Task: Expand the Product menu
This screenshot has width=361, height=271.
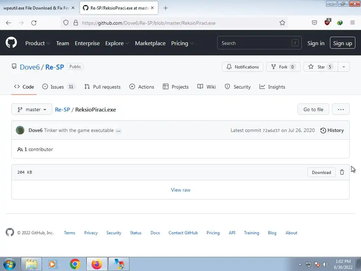Action: click(38, 43)
